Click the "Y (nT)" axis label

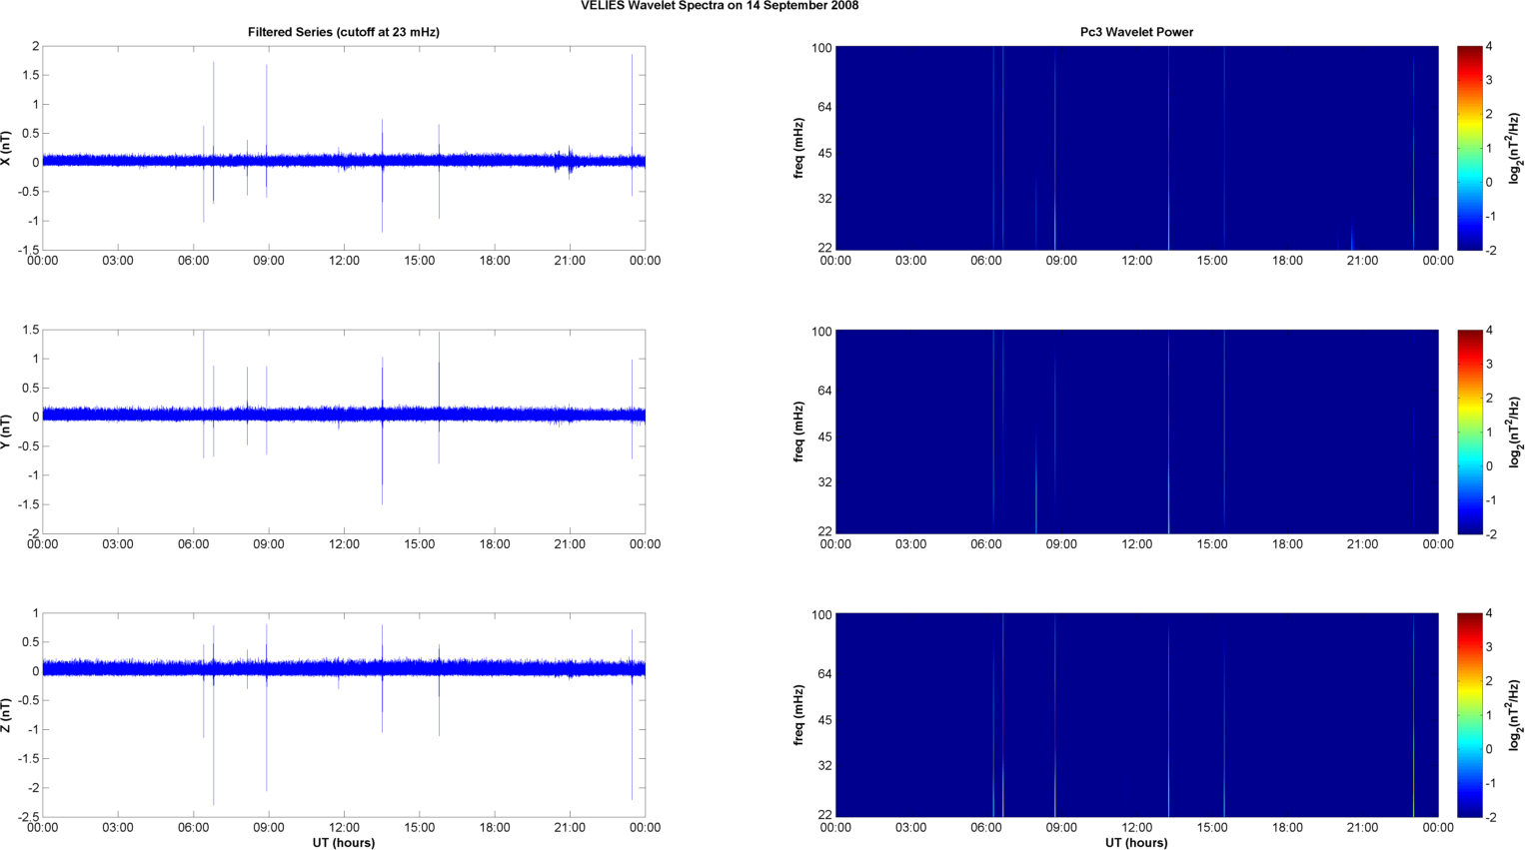tap(6, 431)
